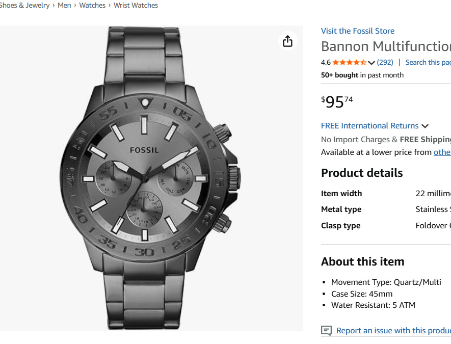
Task: Click Report an issue with this product
Action: (x=393, y=331)
